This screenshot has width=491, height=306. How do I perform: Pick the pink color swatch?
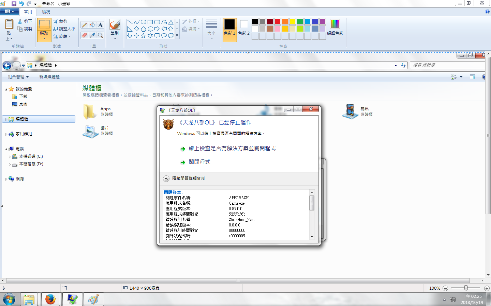278,29
